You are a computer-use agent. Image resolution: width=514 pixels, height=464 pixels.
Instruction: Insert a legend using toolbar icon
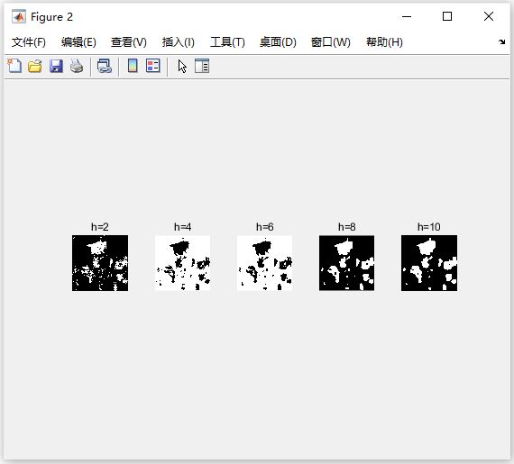click(x=152, y=66)
